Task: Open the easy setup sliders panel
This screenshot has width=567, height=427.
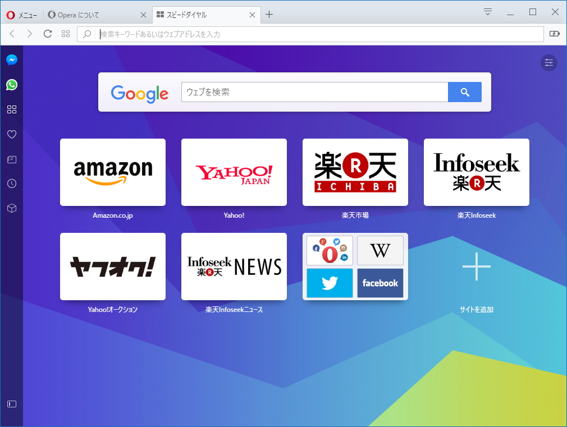Action: tap(548, 63)
